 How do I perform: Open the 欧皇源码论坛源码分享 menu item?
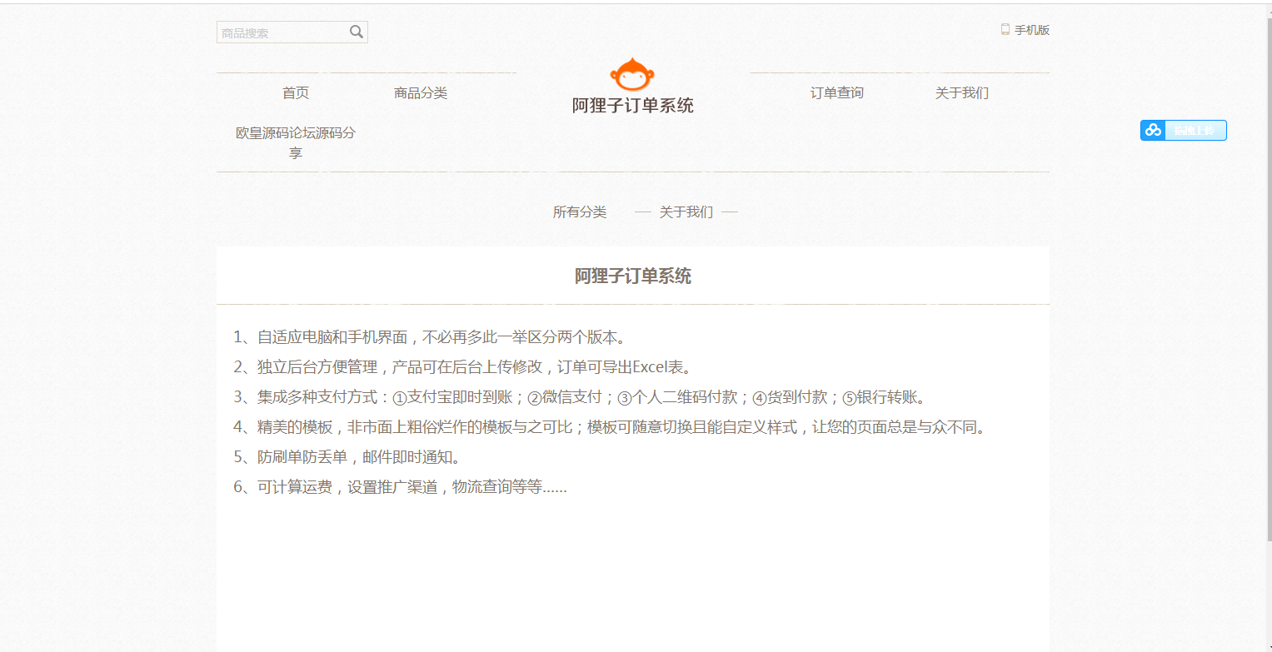[296, 142]
